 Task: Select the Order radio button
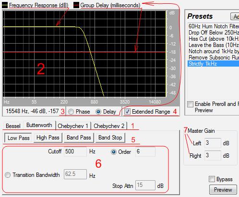[x=114, y=152]
